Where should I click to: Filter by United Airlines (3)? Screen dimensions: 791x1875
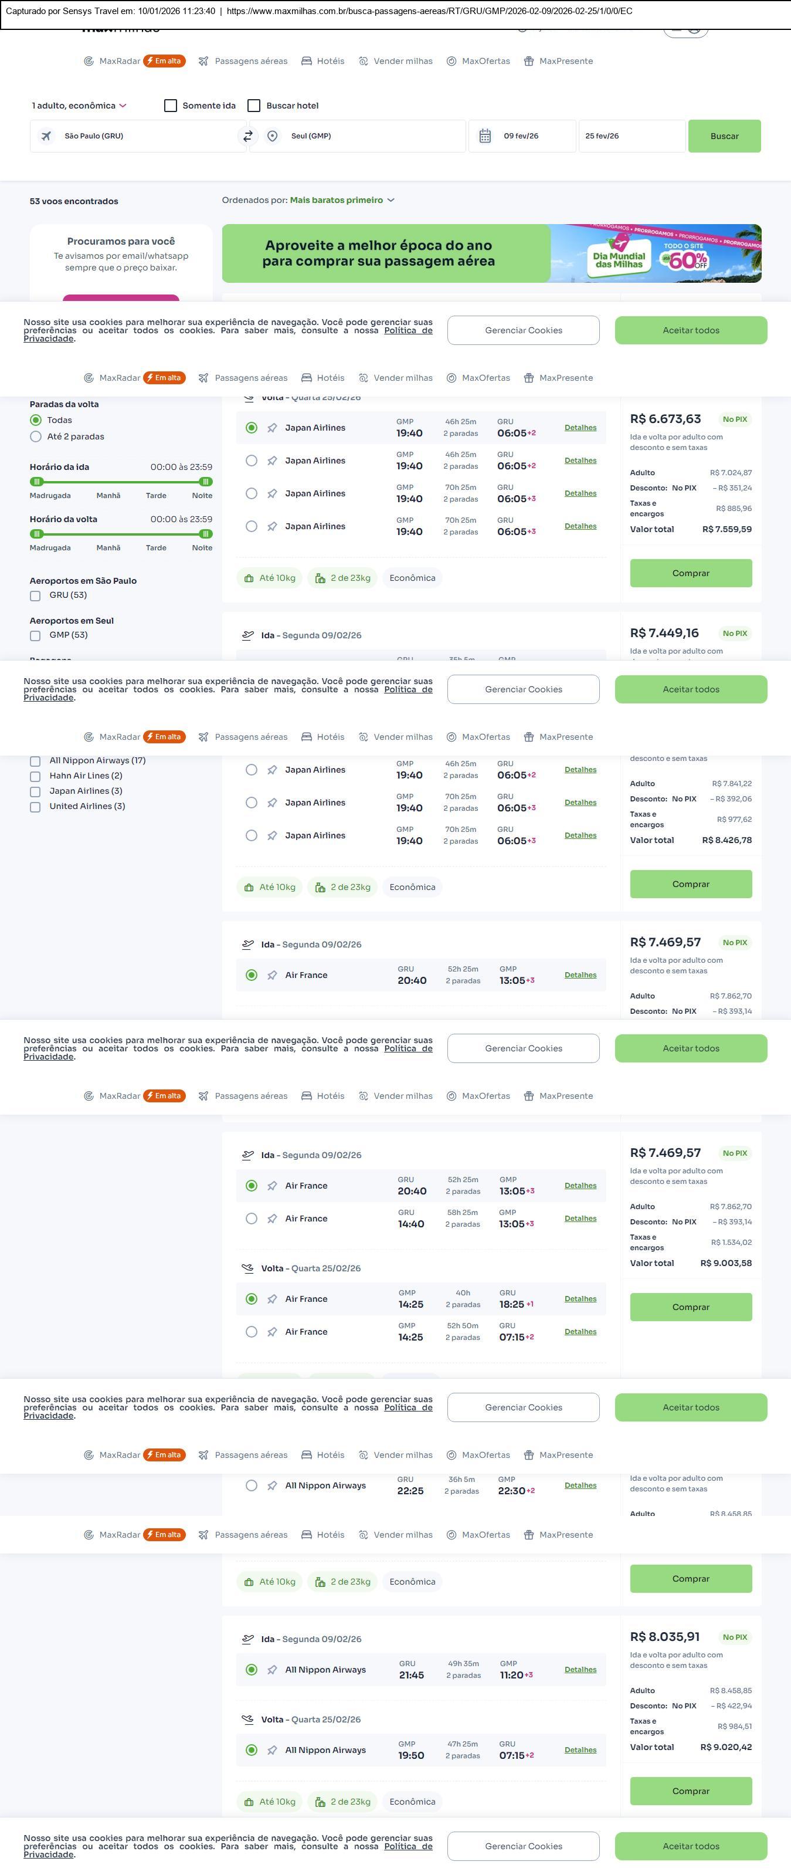[x=35, y=807]
